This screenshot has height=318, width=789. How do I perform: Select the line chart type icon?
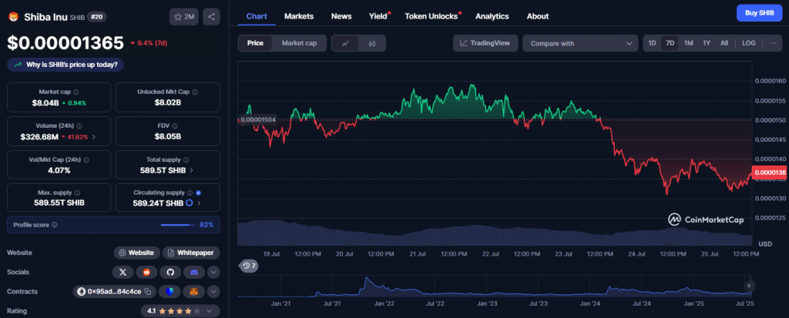coord(345,43)
